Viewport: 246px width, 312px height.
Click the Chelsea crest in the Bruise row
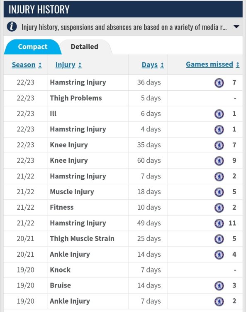[219, 286]
